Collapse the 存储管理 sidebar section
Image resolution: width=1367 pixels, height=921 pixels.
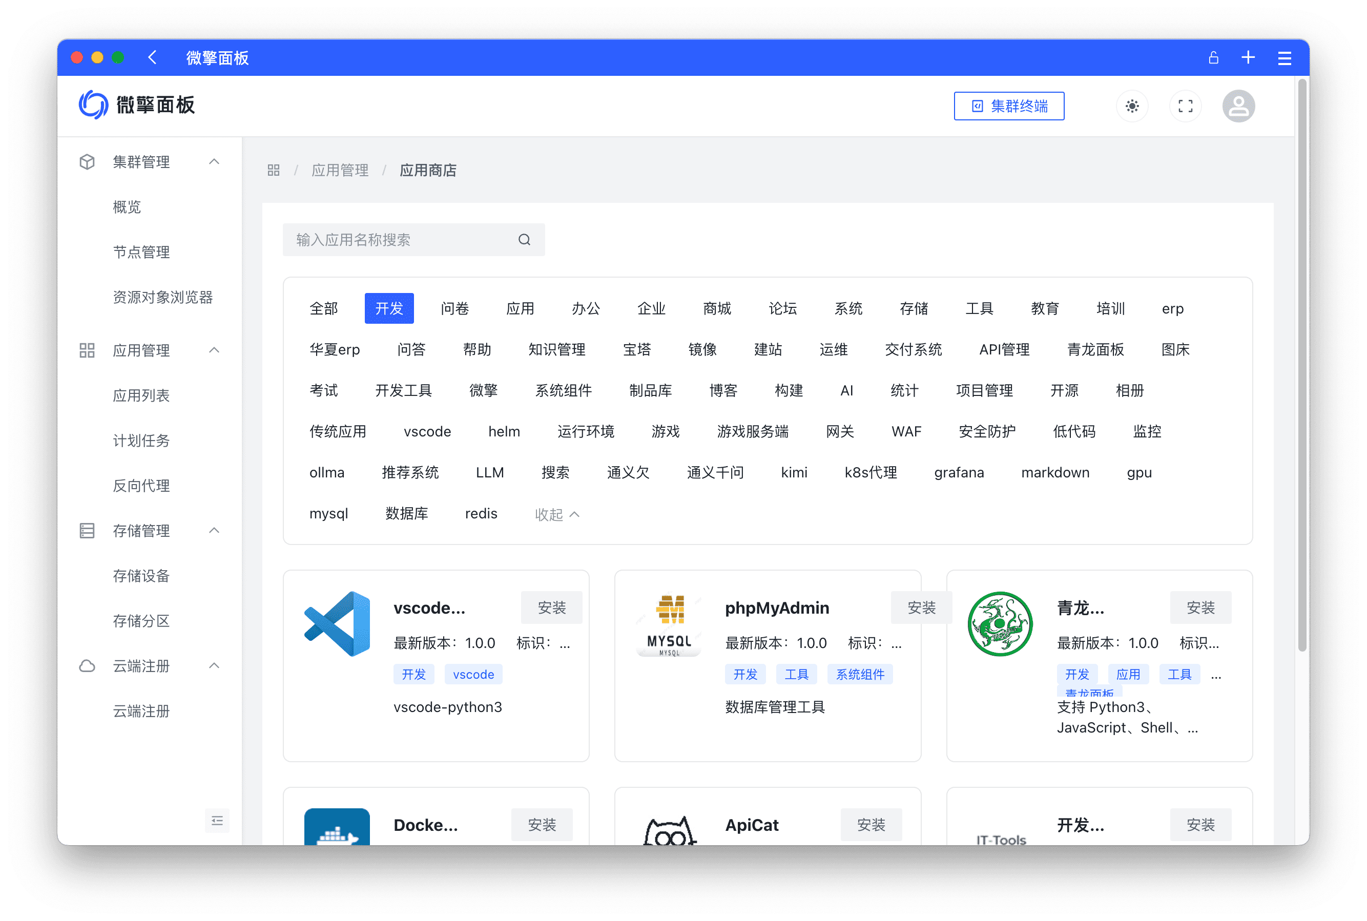214,530
